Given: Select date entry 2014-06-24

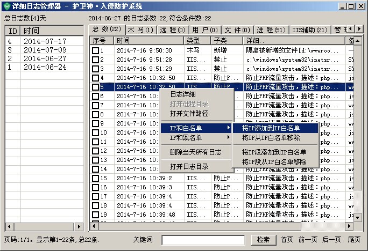Looking at the screenshot, I should pos(45,68).
